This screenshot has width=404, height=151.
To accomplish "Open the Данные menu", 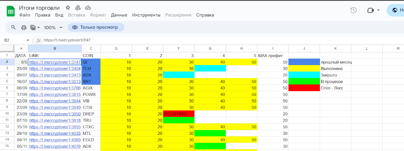I will pyautogui.click(x=119, y=15).
